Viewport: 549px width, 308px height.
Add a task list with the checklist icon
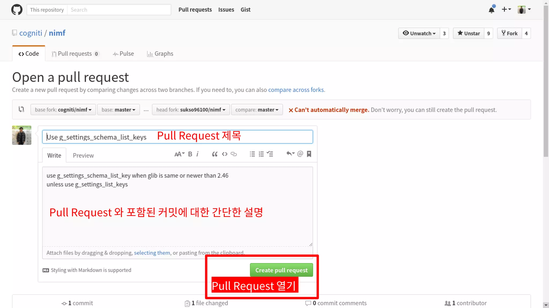click(270, 154)
